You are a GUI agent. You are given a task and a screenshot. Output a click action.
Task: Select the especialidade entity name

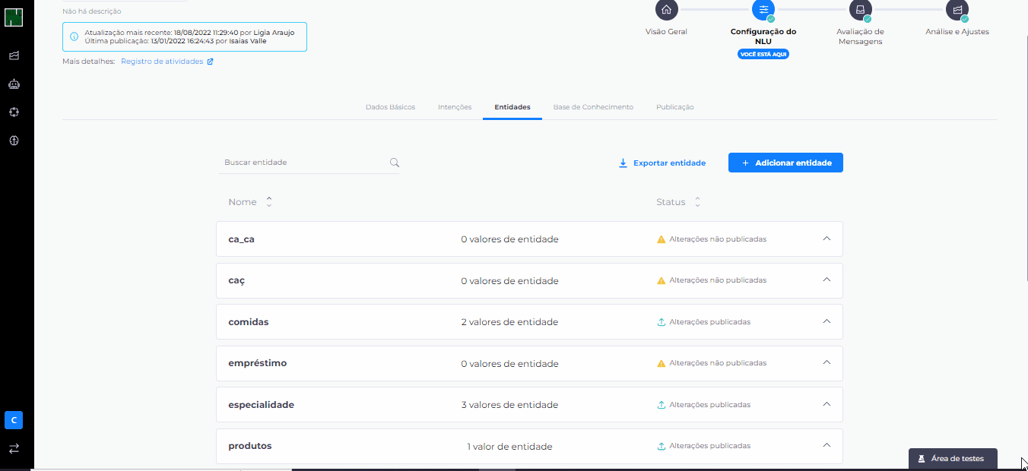[261, 405]
